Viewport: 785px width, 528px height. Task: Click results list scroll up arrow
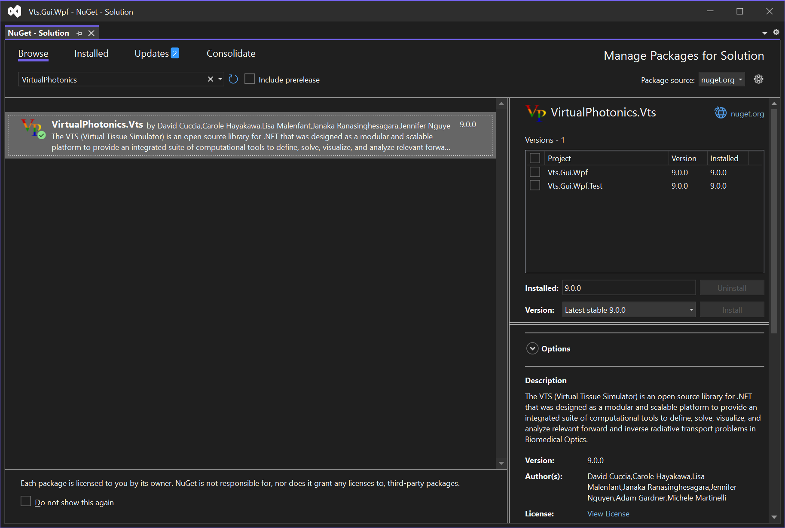501,104
